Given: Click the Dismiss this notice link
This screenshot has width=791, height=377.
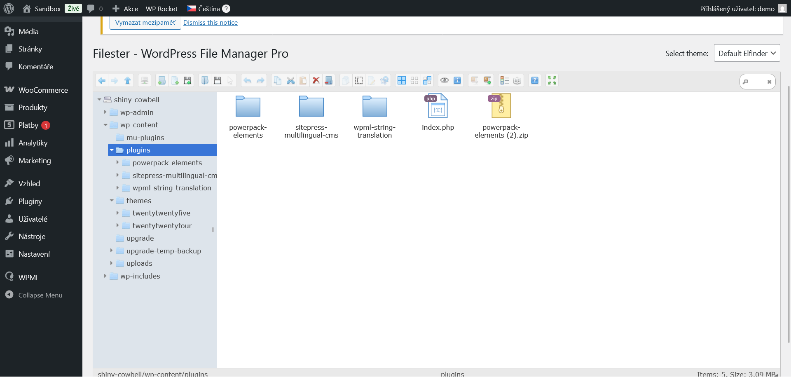Looking at the screenshot, I should [x=211, y=23].
